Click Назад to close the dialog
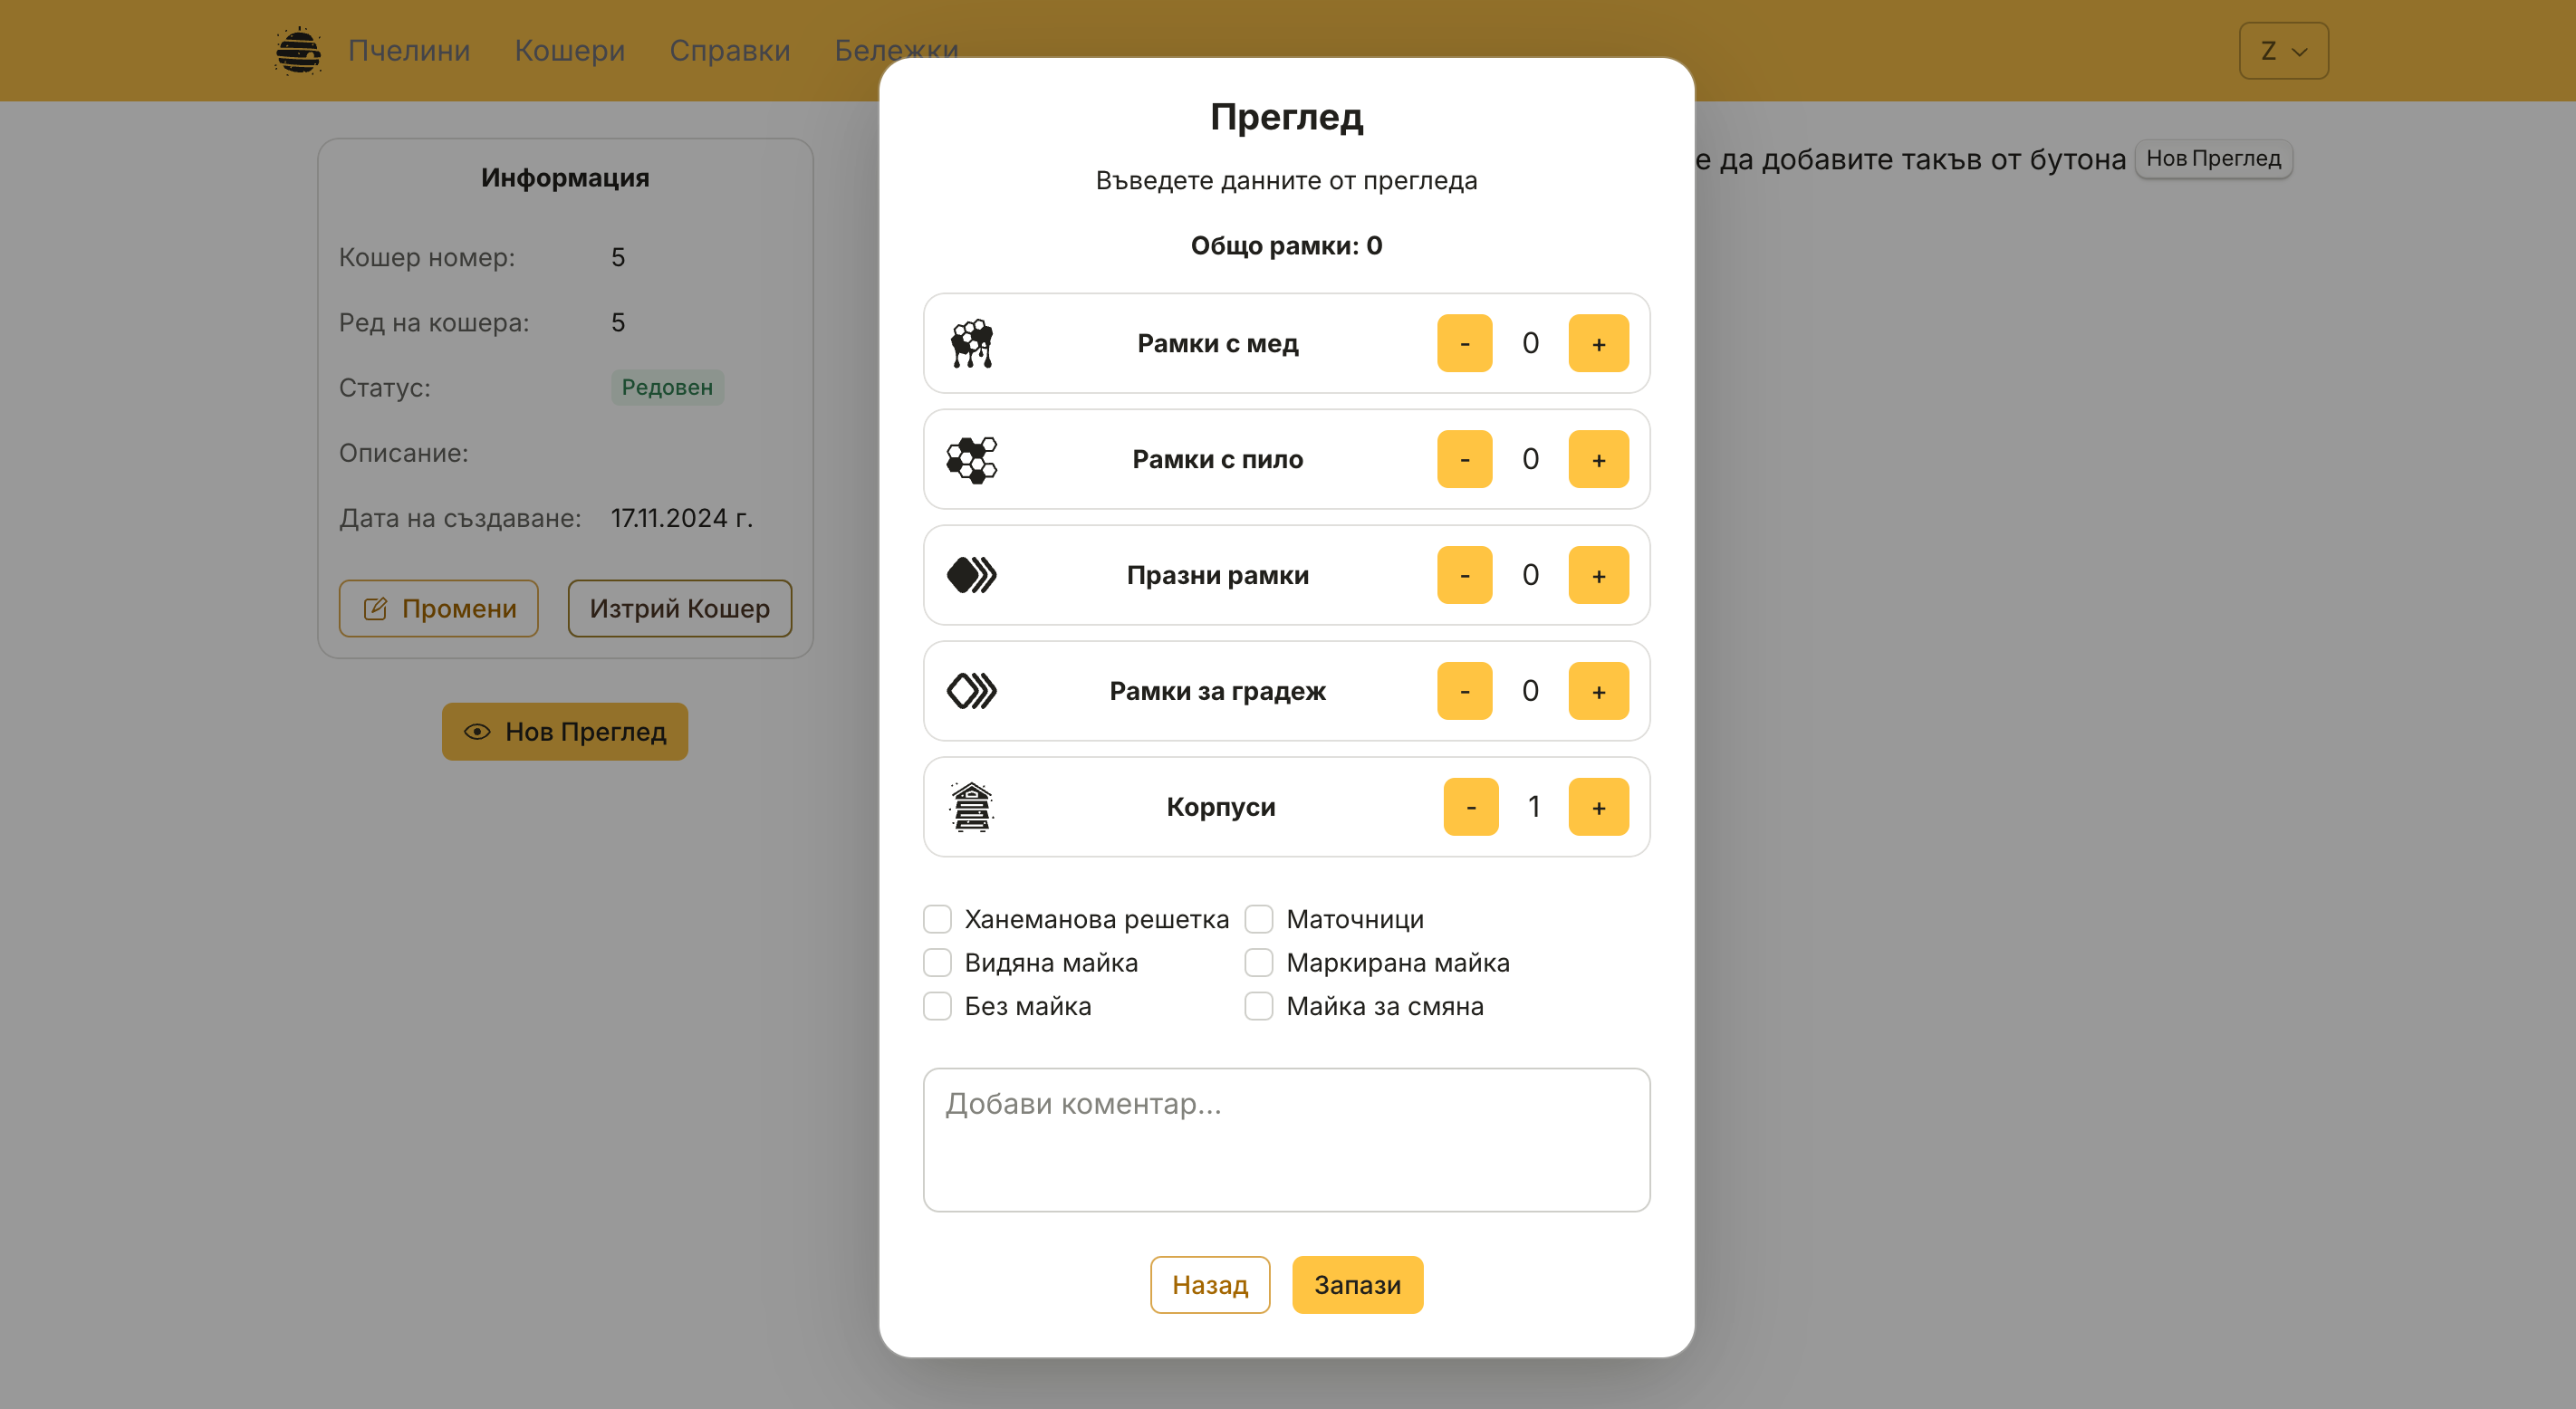Screen dimensions: 2576x1409 click(x=1210, y=1285)
